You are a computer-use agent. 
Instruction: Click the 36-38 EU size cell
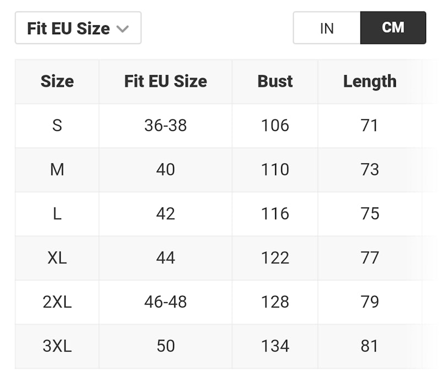tap(166, 126)
